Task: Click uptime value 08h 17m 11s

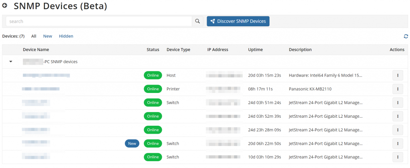Action: tap(260, 89)
